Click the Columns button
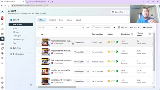The height and width of the screenshot is (90, 160). coord(147,27)
